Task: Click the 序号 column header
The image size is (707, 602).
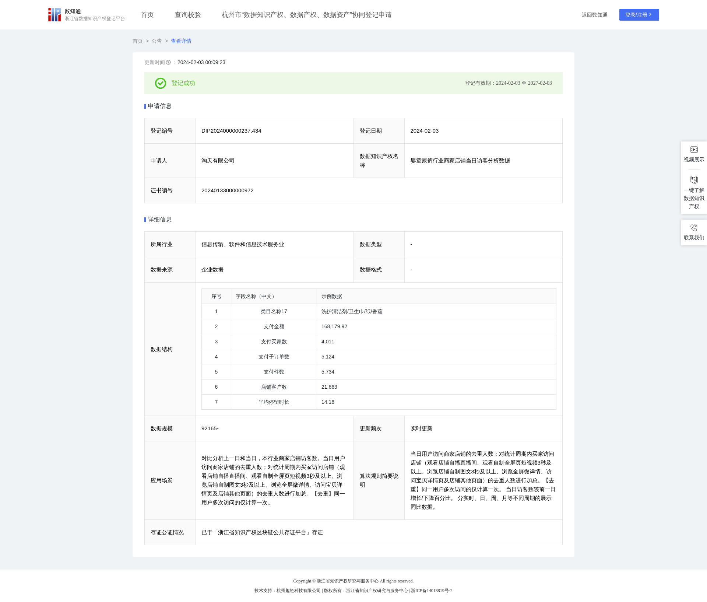Action: click(x=217, y=296)
